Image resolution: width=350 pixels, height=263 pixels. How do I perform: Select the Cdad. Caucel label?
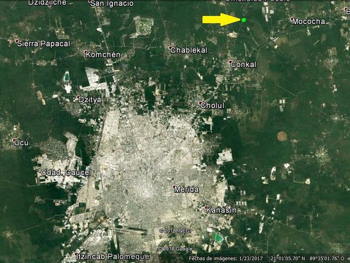click(66, 173)
